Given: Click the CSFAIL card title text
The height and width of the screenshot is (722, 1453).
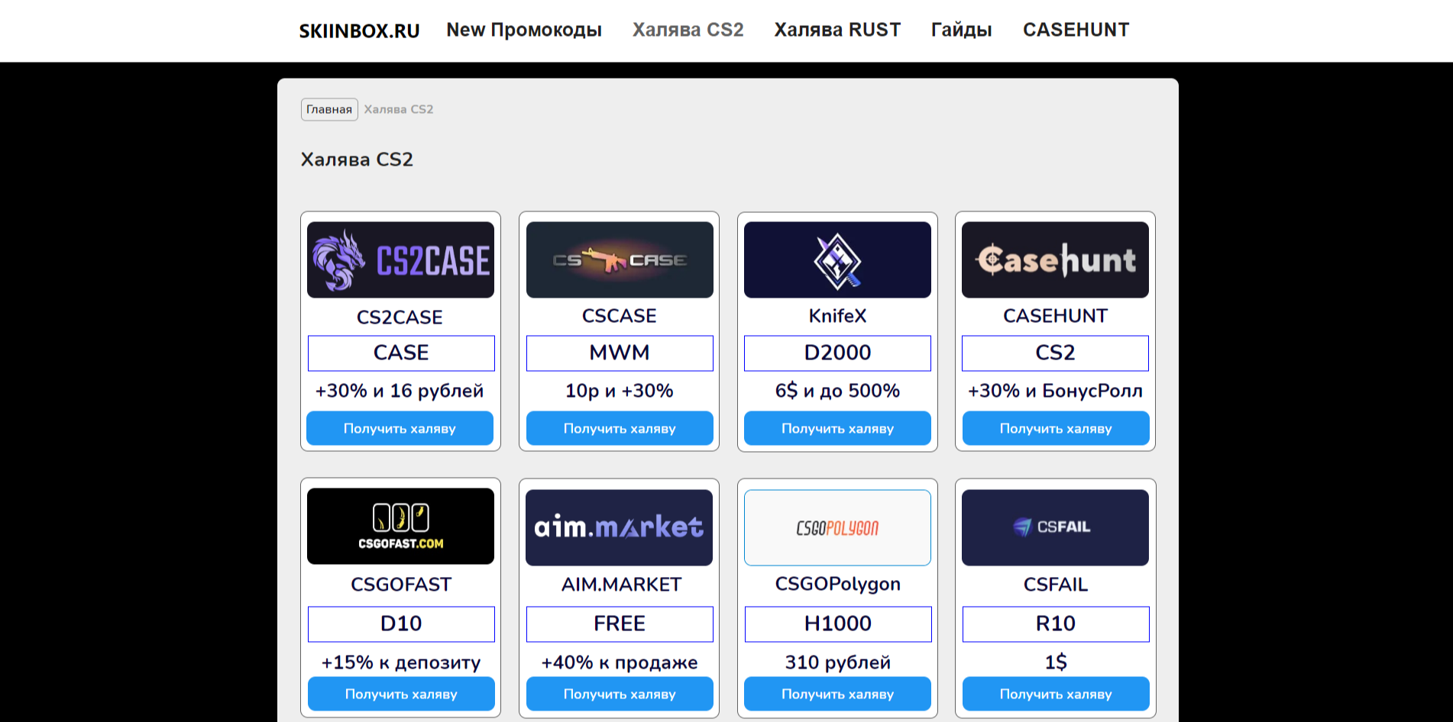Looking at the screenshot, I should [1055, 585].
